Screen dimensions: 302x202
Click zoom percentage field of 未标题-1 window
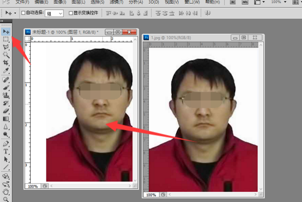click(32, 186)
